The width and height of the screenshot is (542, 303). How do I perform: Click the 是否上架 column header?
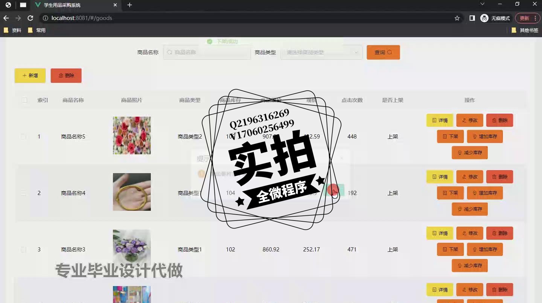(393, 100)
